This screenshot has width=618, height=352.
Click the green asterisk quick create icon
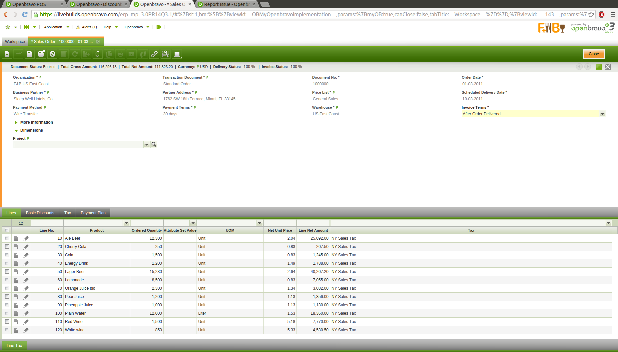click(x=8, y=27)
